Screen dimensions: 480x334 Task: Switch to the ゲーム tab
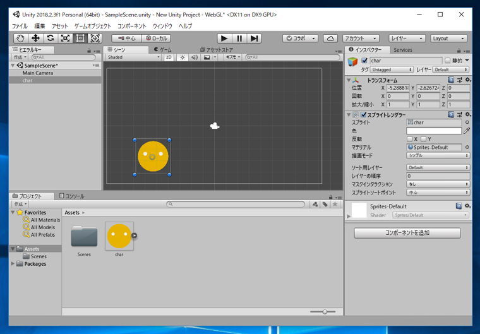pyautogui.click(x=163, y=50)
